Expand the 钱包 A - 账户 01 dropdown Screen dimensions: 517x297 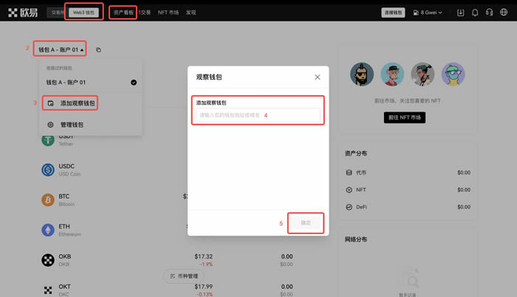tap(61, 49)
